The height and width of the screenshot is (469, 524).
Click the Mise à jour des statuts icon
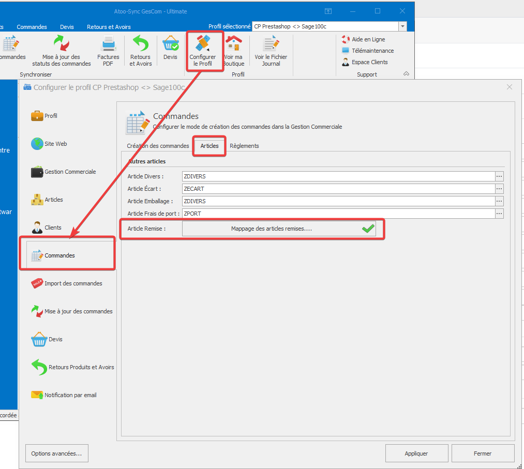(x=62, y=43)
